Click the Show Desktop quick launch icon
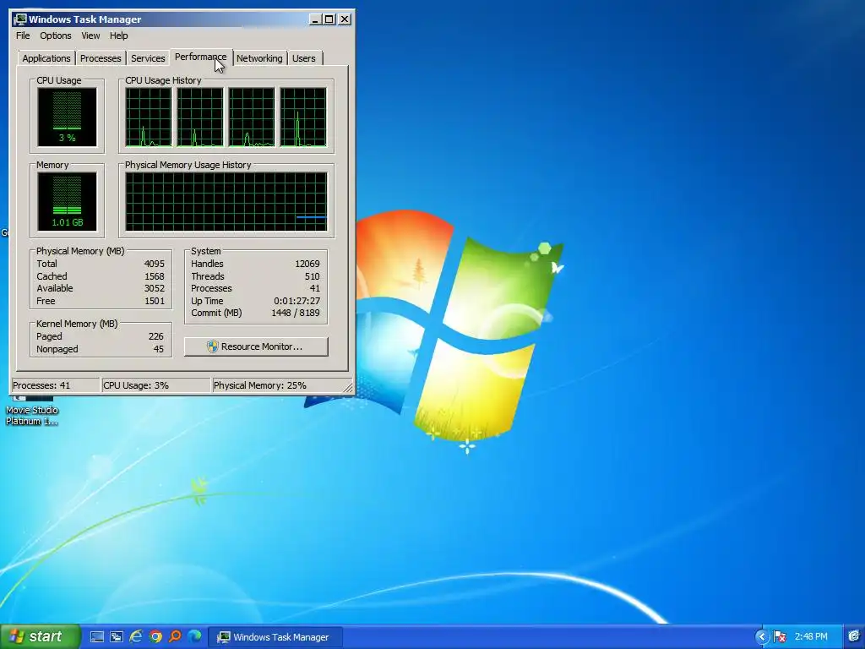The width and height of the screenshot is (865, 649). coord(97,637)
